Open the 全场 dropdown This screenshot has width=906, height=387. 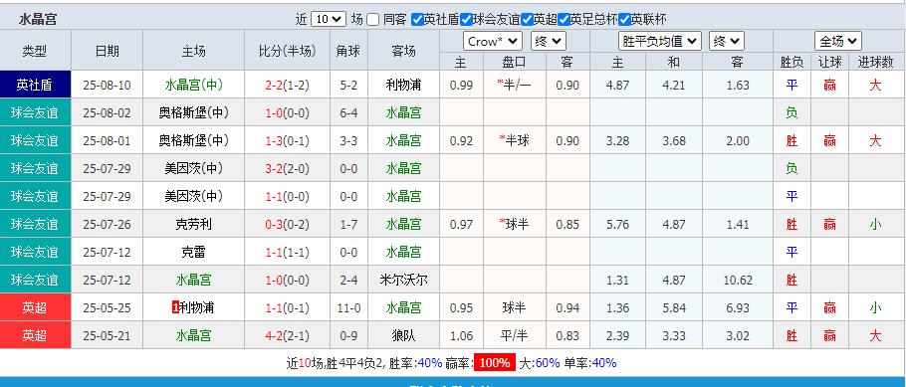click(x=838, y=41)
